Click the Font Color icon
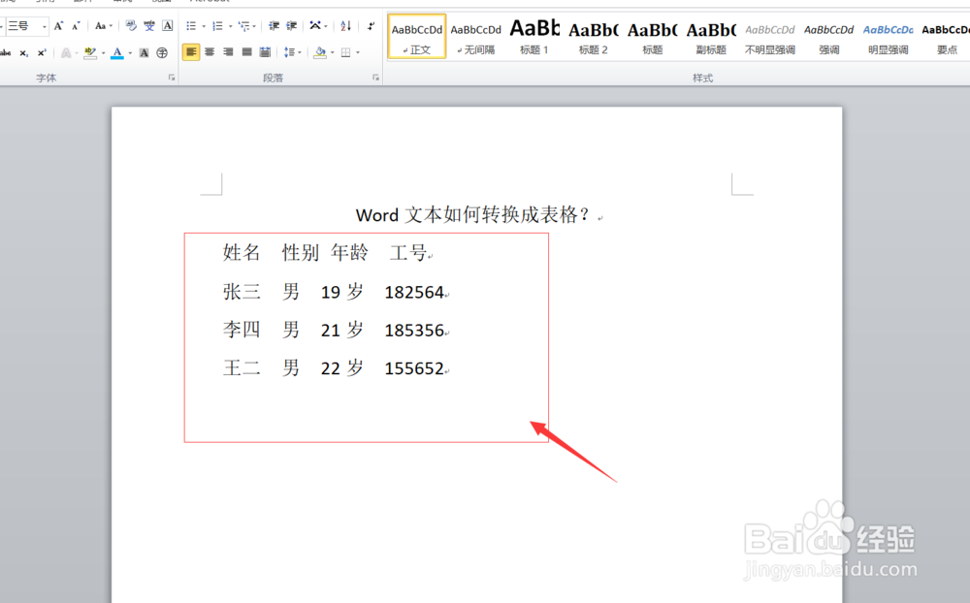 coord(117,52)
